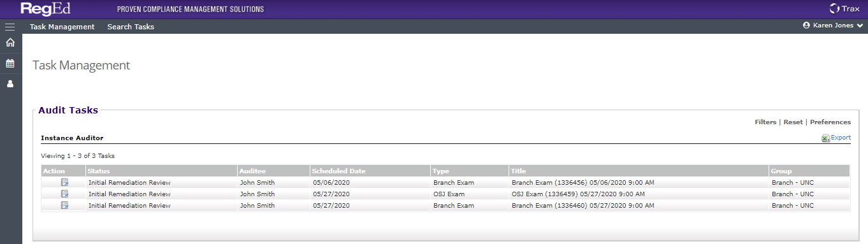
Task: Click the Reset link
Action: point(793,122)
